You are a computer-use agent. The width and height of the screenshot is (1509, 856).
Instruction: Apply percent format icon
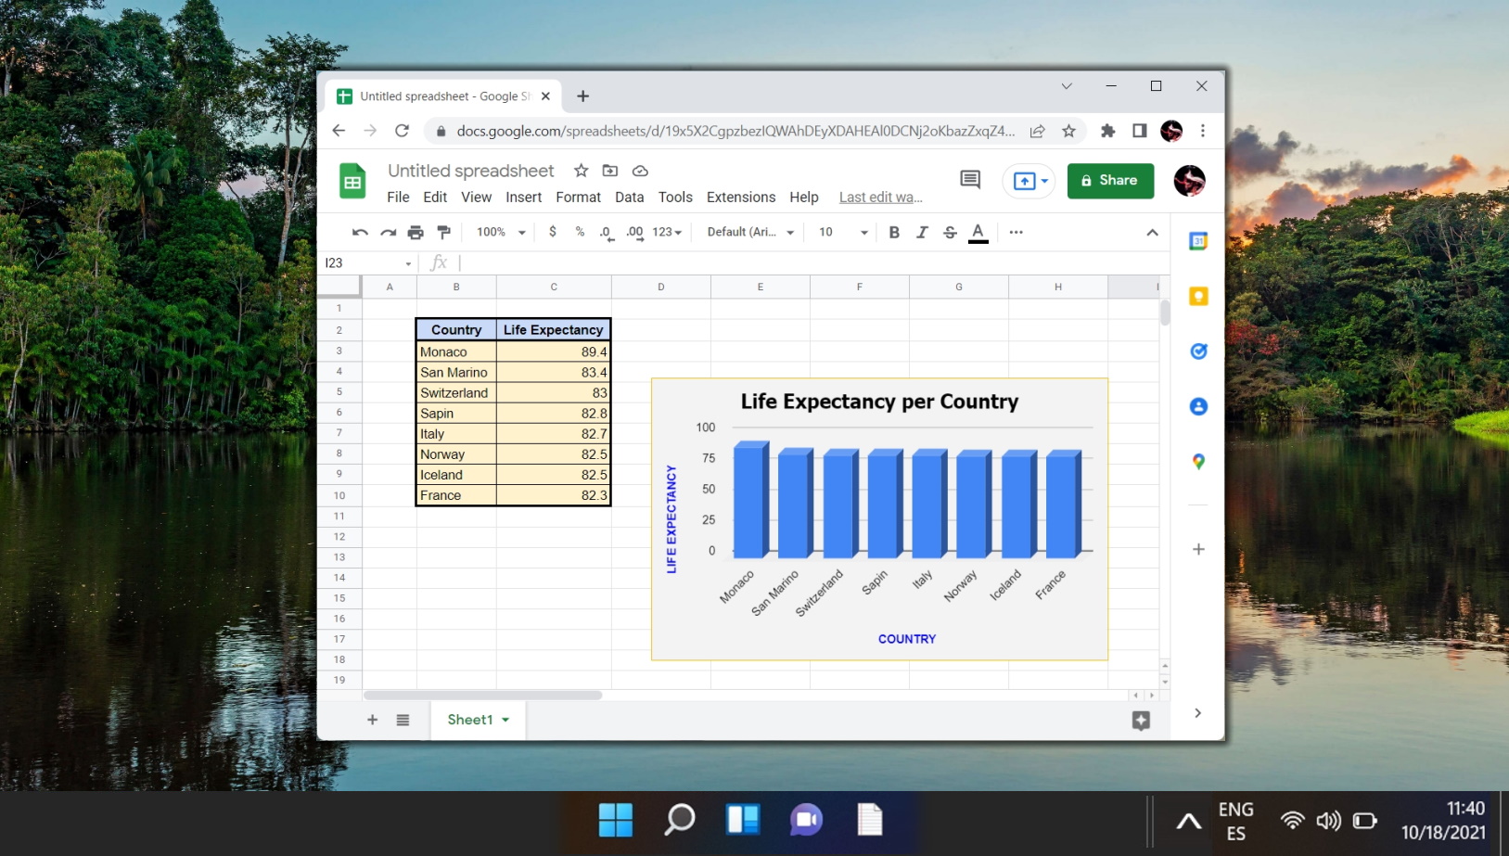[580, 232]
